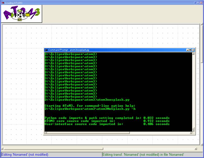Click the "0.922 seconds" timing value

157,121
